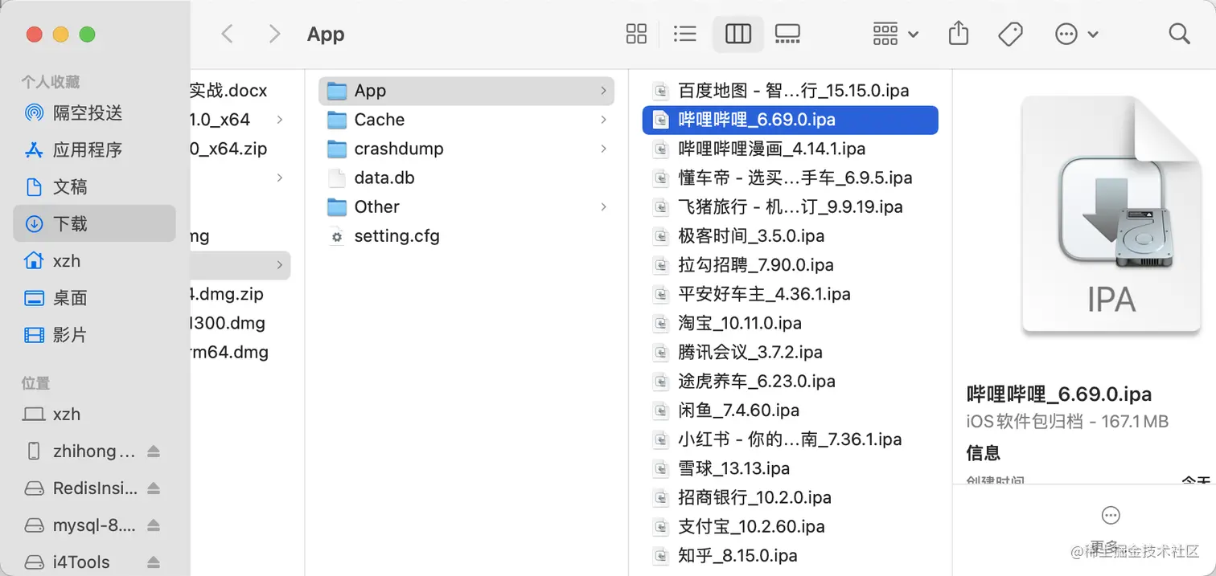Select 拉勾招聘_7.90.0.ipa
Image resolution: width=1216 pixels, height=576 pixels.
pos(791,265)
